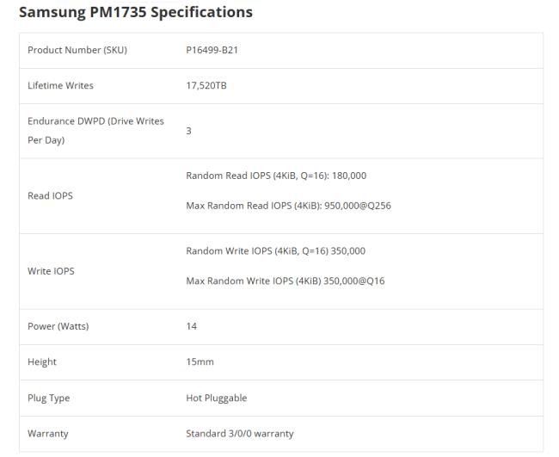The image size is (559, 457).
Task: Click the Standard 3/0/0 warranty text
Action: point(239,434)
